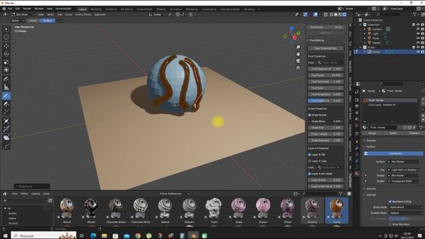This screenshot has height=239, width=425.
Task: Activate the Measure ruler tool
Action: coord(6,87)
